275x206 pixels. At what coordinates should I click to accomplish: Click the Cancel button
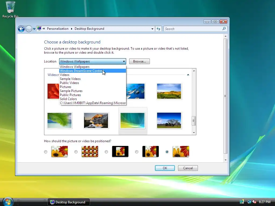pos(188,168)
